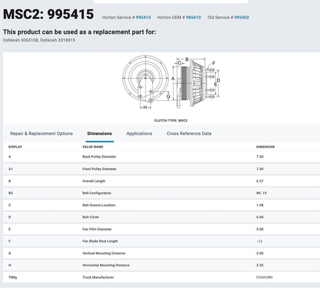Click the Truck Manufacturer OSHKOSH value

(x=264, y=277)
